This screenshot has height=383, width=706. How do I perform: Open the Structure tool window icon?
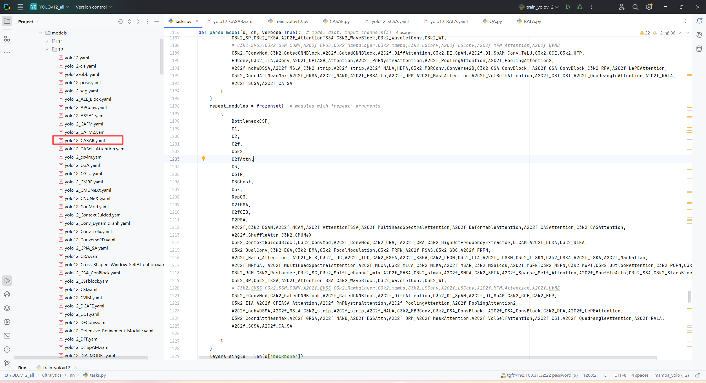point(7,39)
